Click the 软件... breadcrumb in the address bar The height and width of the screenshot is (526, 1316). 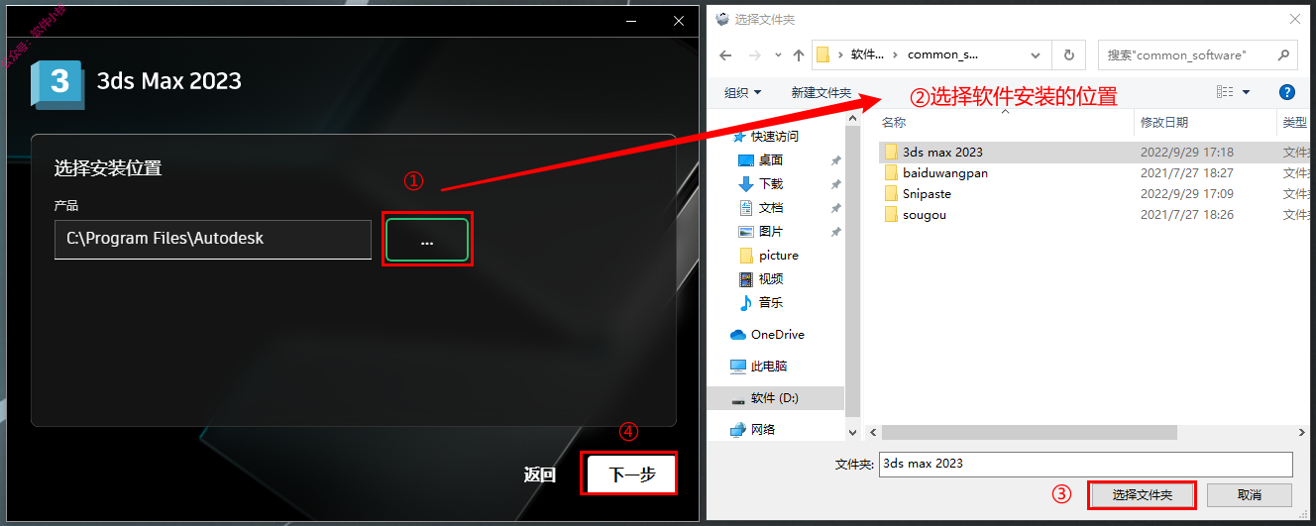coord(866,54)
